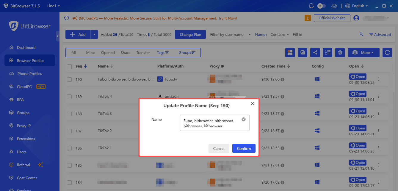398x191 pixels.
Task: Click the refresh icon beside announcement
Action: point(67,18)
